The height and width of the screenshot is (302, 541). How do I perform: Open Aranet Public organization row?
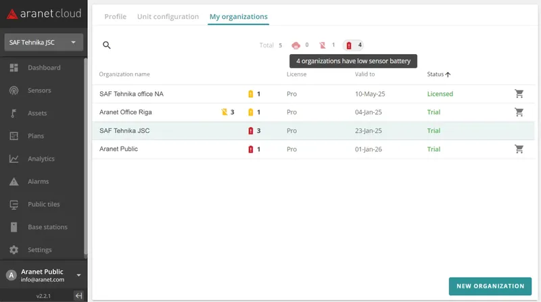[313, 149]
